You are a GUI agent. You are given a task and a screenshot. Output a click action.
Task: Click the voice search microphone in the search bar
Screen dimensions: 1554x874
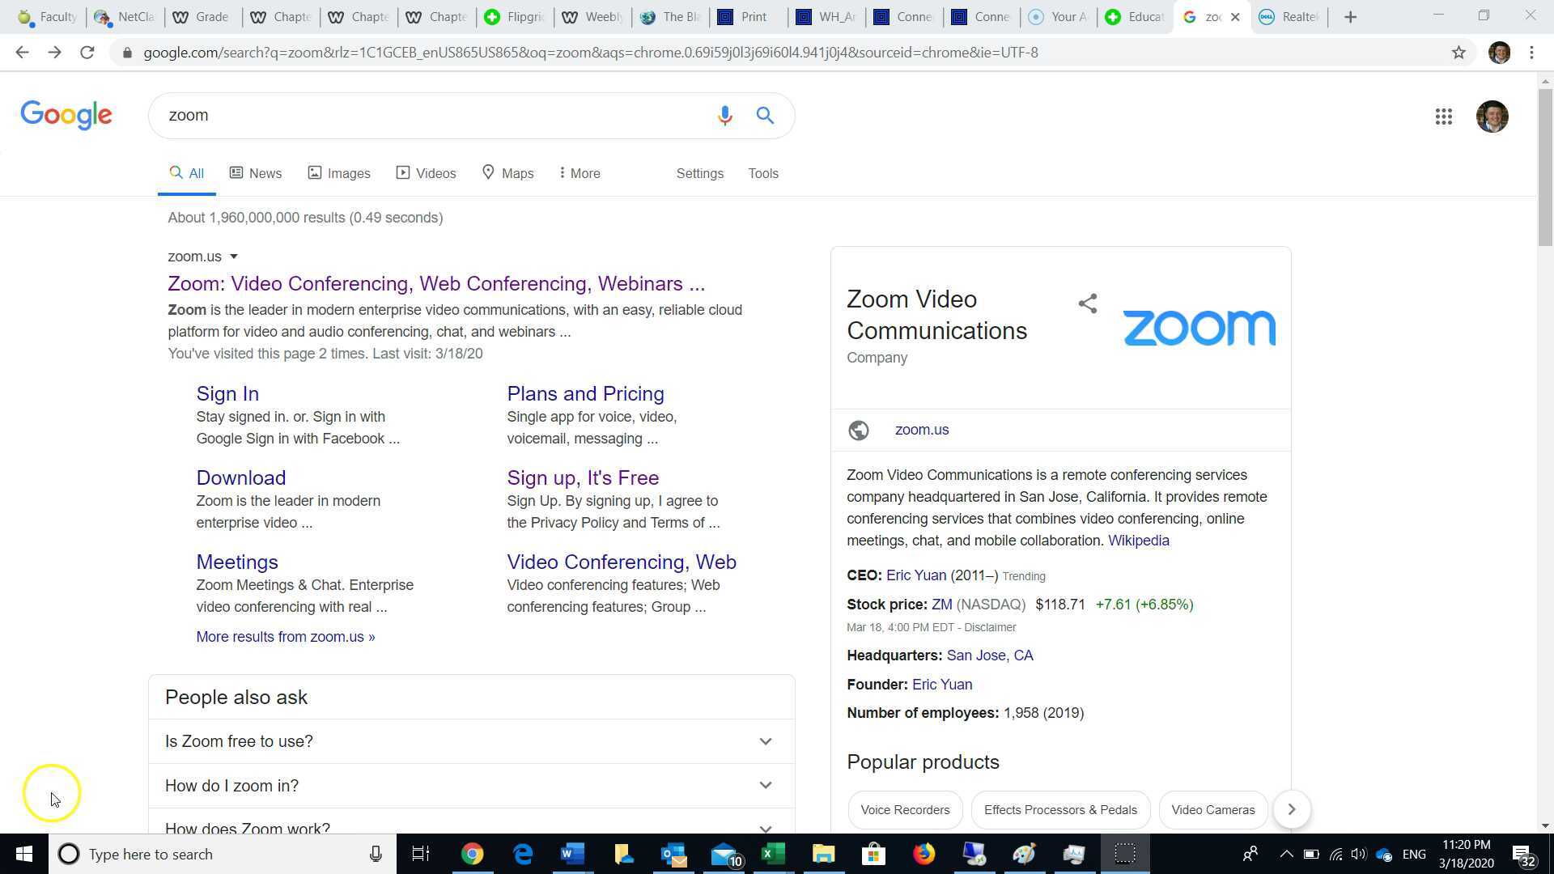click(725, 116)
